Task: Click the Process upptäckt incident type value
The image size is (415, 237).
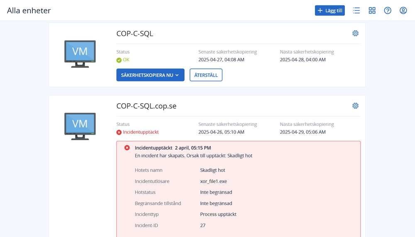Action: pyautogui.click(x=218, y=214)
